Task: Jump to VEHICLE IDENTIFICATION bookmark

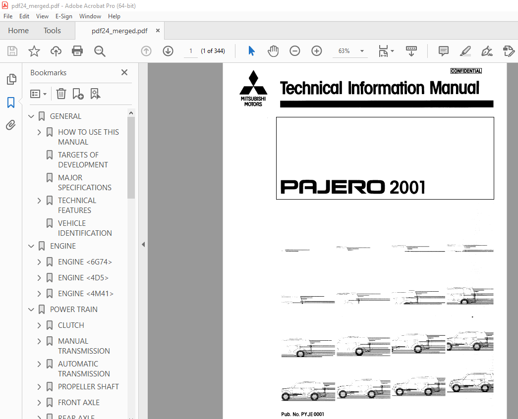Action: [85, 228]
